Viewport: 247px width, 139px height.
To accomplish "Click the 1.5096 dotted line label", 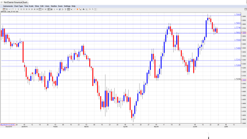I will [237, 79].
